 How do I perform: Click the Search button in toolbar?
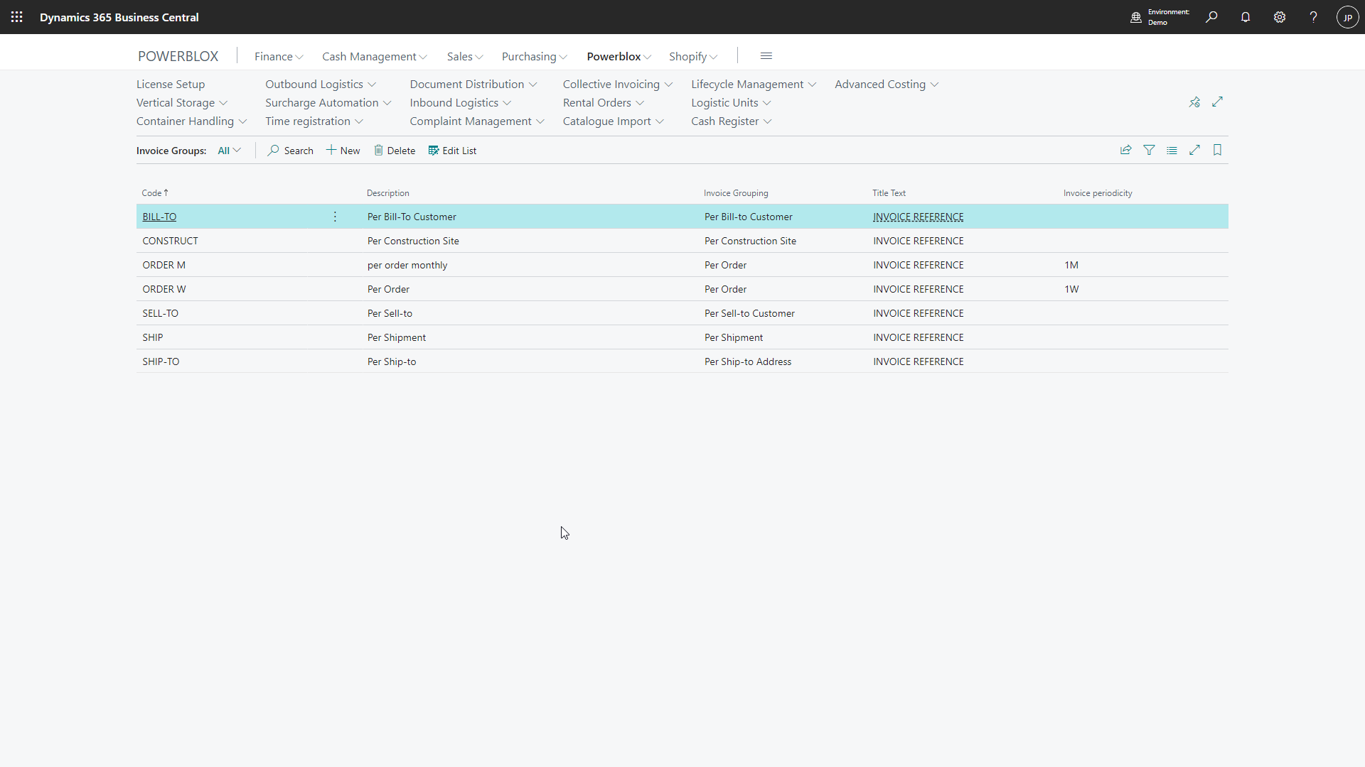[291, 150]
